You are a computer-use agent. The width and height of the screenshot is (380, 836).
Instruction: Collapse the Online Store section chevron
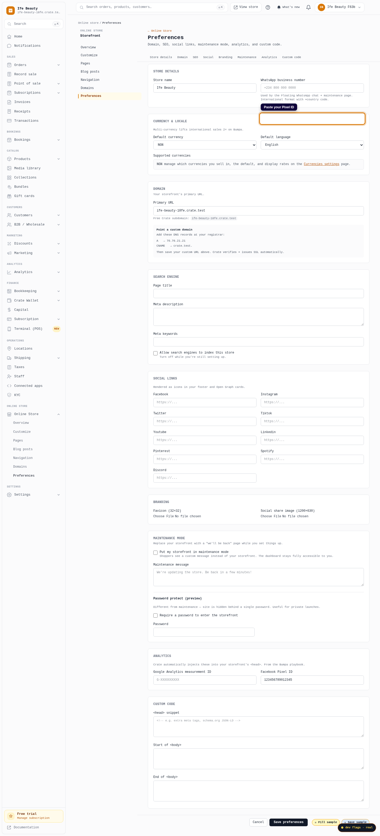click(59, 414)
